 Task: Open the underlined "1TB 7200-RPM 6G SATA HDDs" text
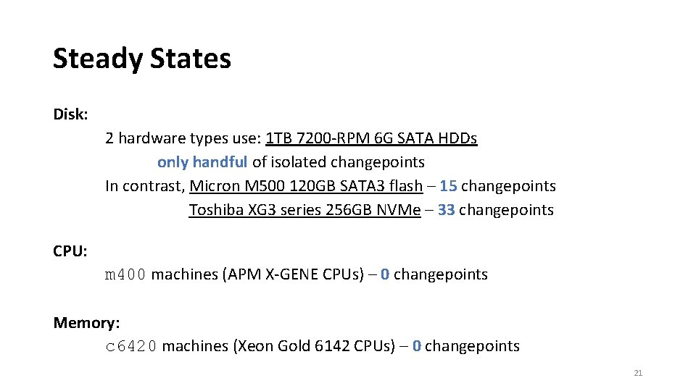(371, 138)
